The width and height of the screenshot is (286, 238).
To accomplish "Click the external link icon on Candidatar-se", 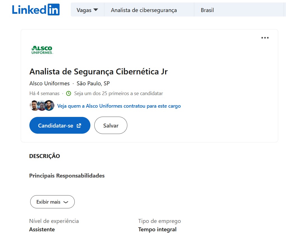I will [x=79, y=126].
